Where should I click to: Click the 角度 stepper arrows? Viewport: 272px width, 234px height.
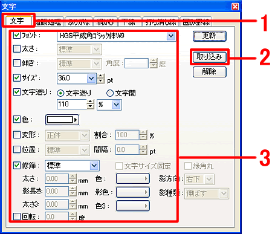click(x=154, y=63)
